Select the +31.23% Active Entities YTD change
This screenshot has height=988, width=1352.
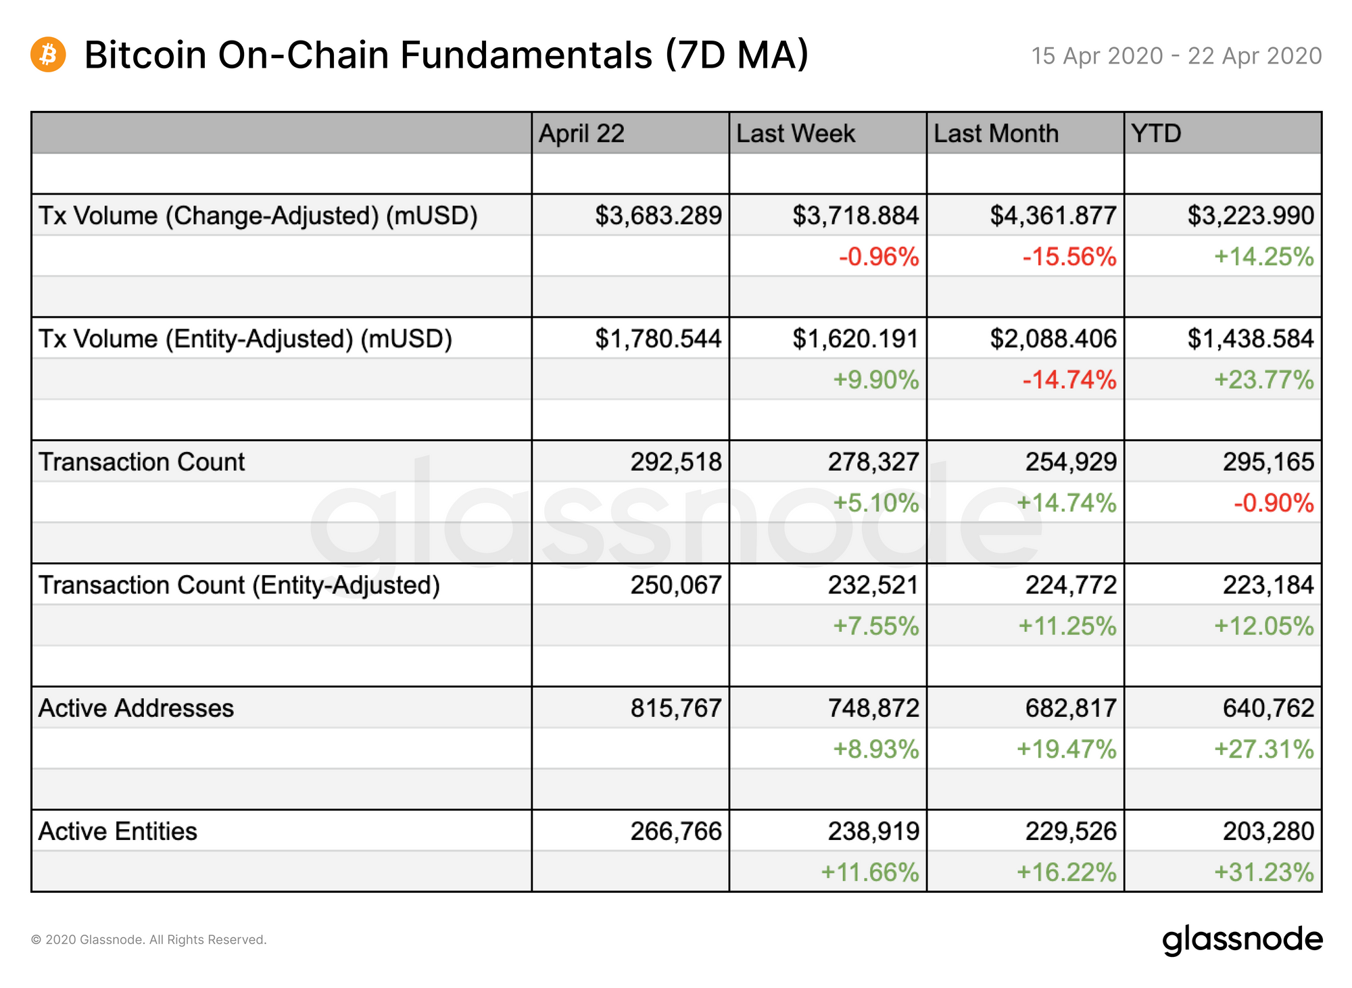point(1264,872)
